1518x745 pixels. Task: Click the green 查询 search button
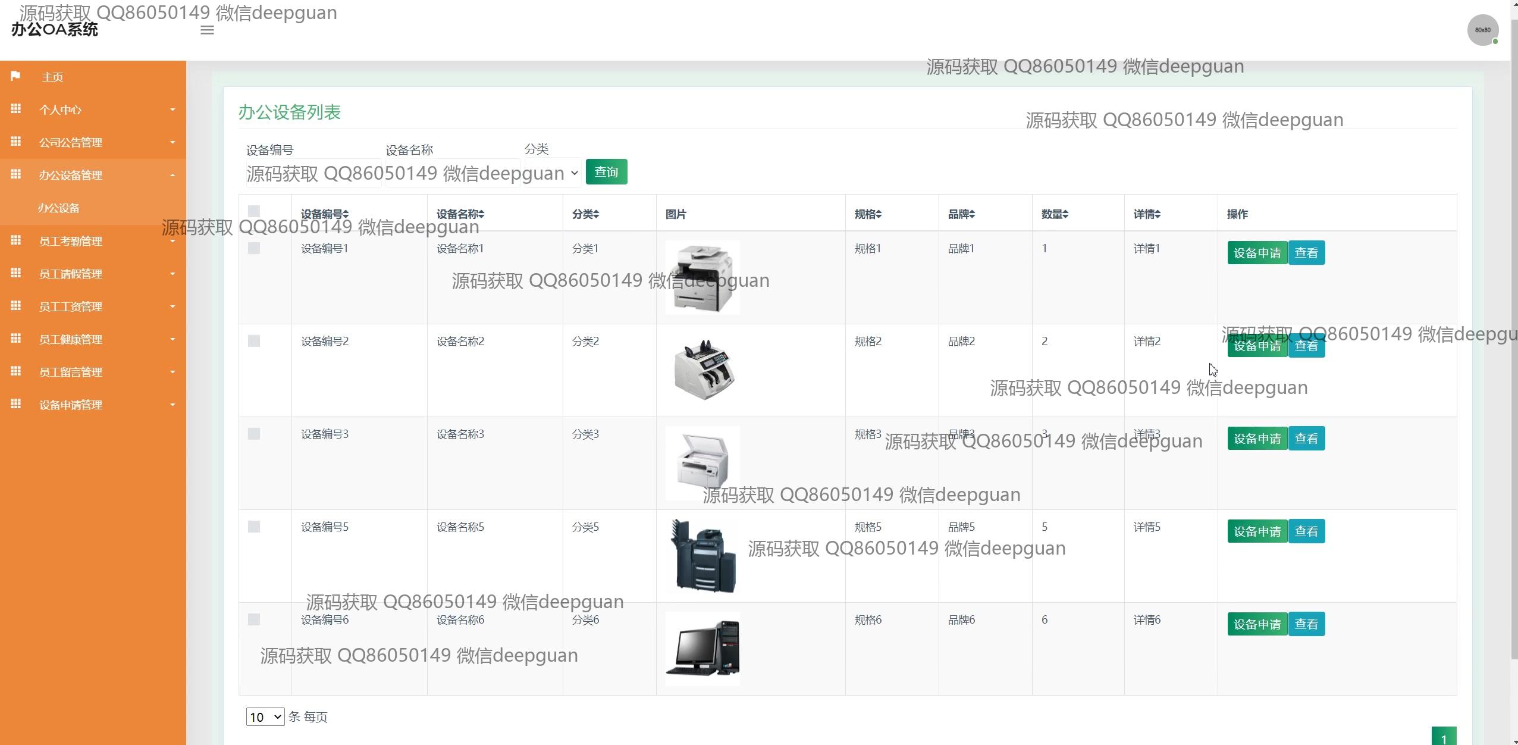pos(606,172)
